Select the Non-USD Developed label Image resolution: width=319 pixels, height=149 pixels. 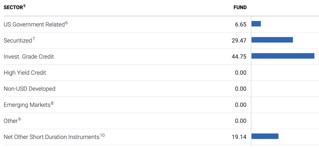[x=30, y=89]
